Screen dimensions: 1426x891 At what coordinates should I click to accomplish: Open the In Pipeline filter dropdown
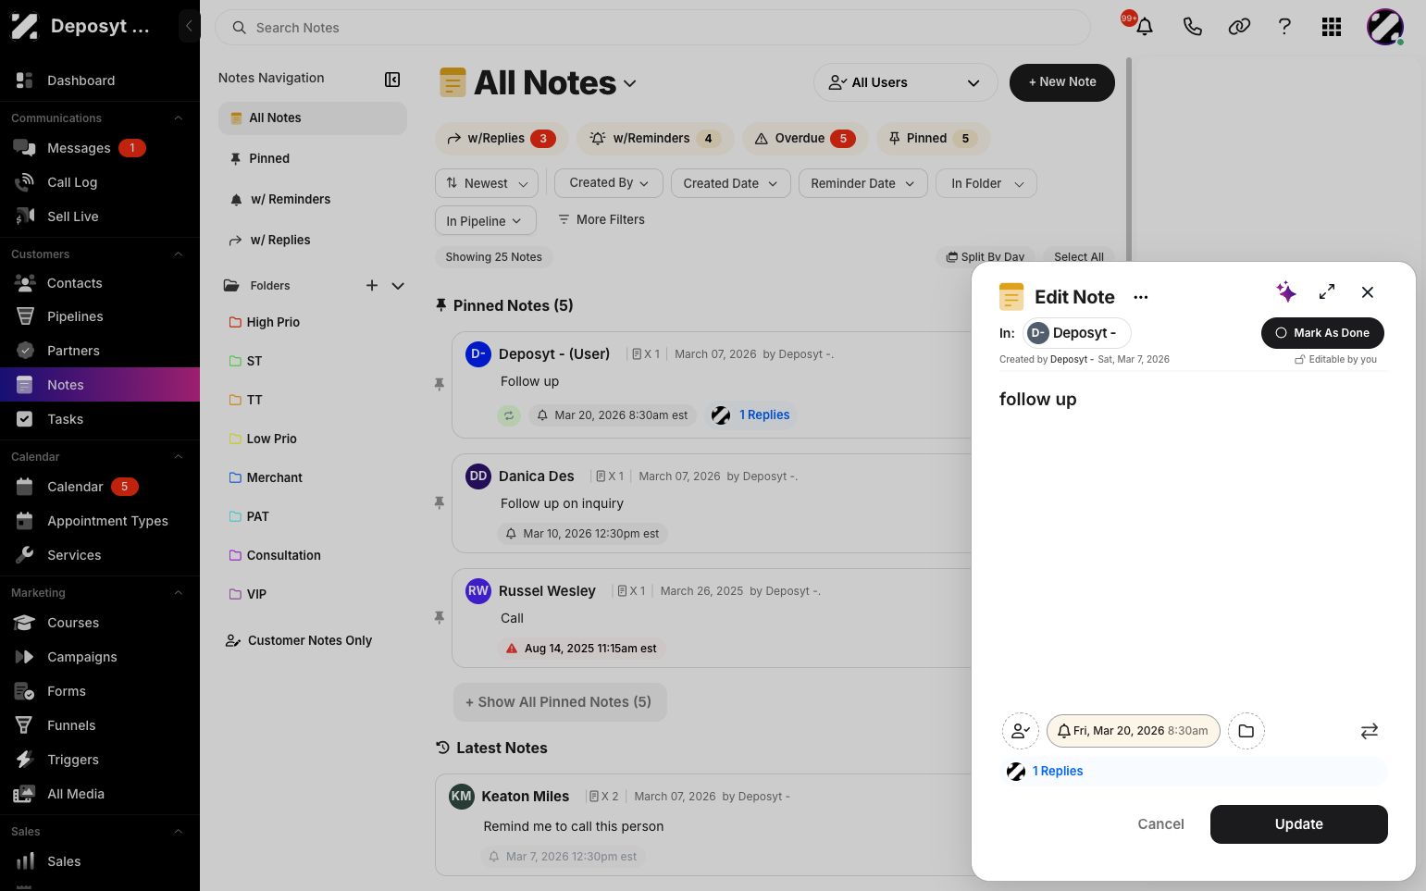[485, 221]
